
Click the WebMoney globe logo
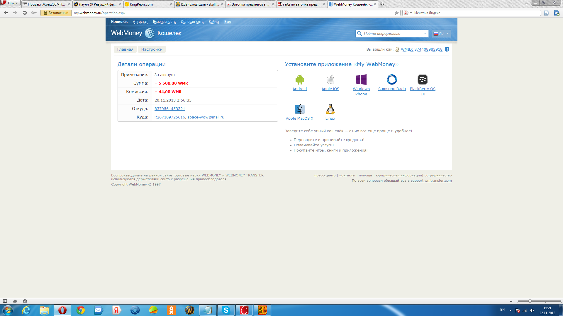[150, 33]
